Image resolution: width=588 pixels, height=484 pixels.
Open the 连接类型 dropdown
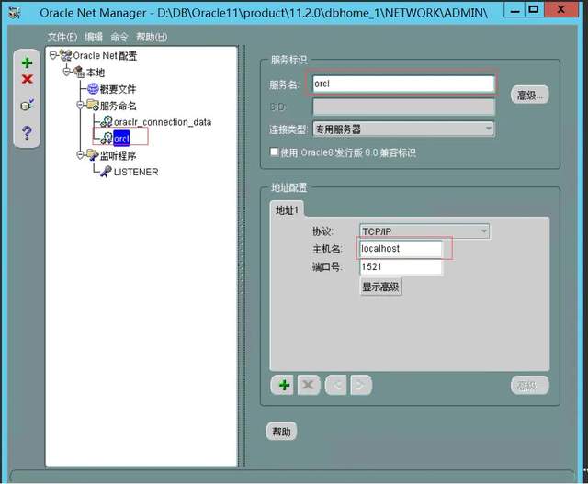click(489, 129)
